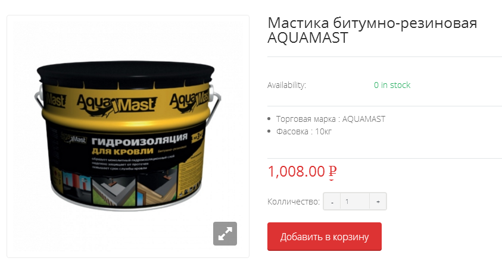502x261 pixels.
Task: Click the Добавить в корзину button
Action: coord(325,237)
